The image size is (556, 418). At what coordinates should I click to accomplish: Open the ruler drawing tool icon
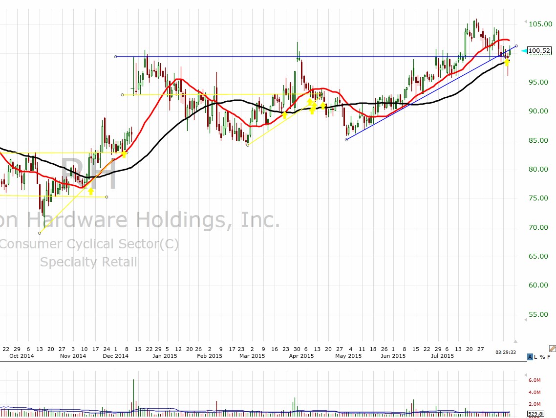point(552,349)
